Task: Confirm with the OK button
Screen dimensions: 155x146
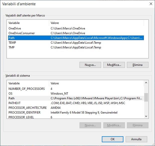Action: [113, 139]
